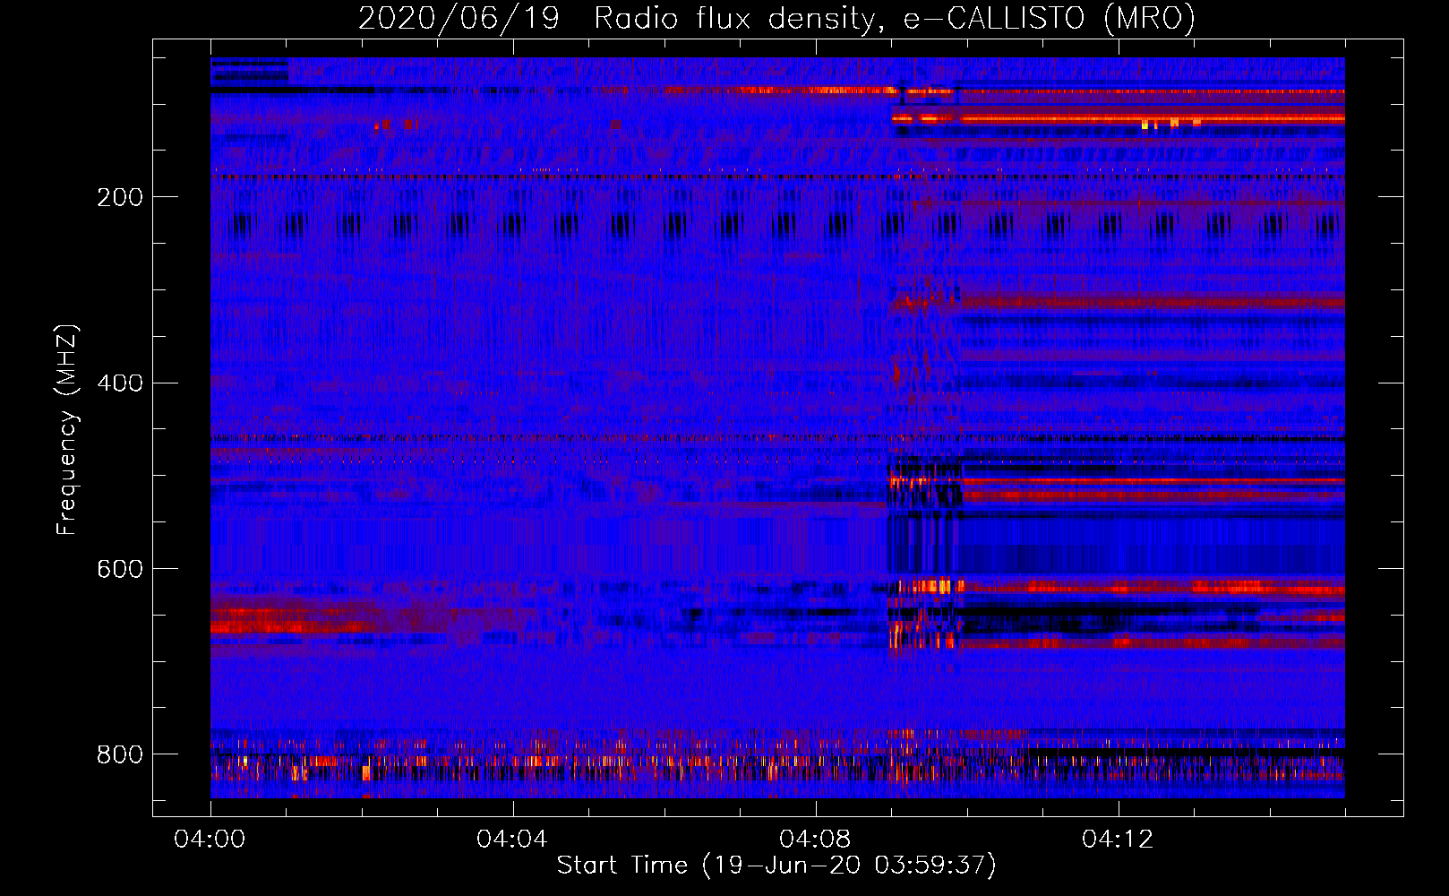The width and height of the screenshot is (1449, 896).
Task: Click the 04:00 time tick label
Action: tap(210, 840)
